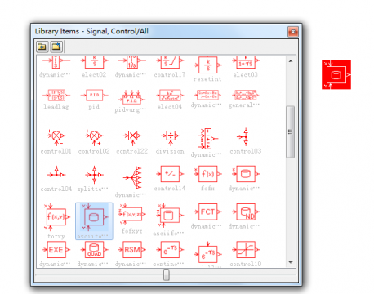Click the icon size slider handle

click(x=167, y=275)
